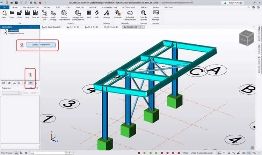Open the St. Base (Base) 2D view tab
This screenshot has width=262, height=155.
pos(51,27)
